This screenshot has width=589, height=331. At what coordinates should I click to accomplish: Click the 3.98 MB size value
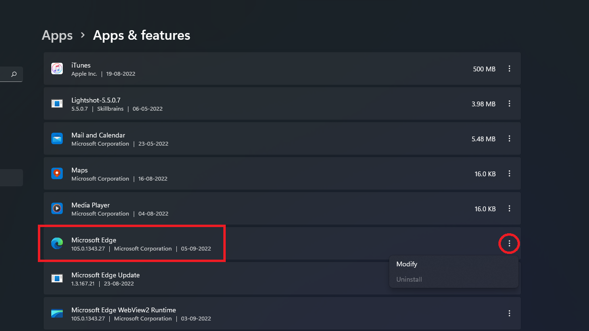pyautogui.click(x=484, y=104)
